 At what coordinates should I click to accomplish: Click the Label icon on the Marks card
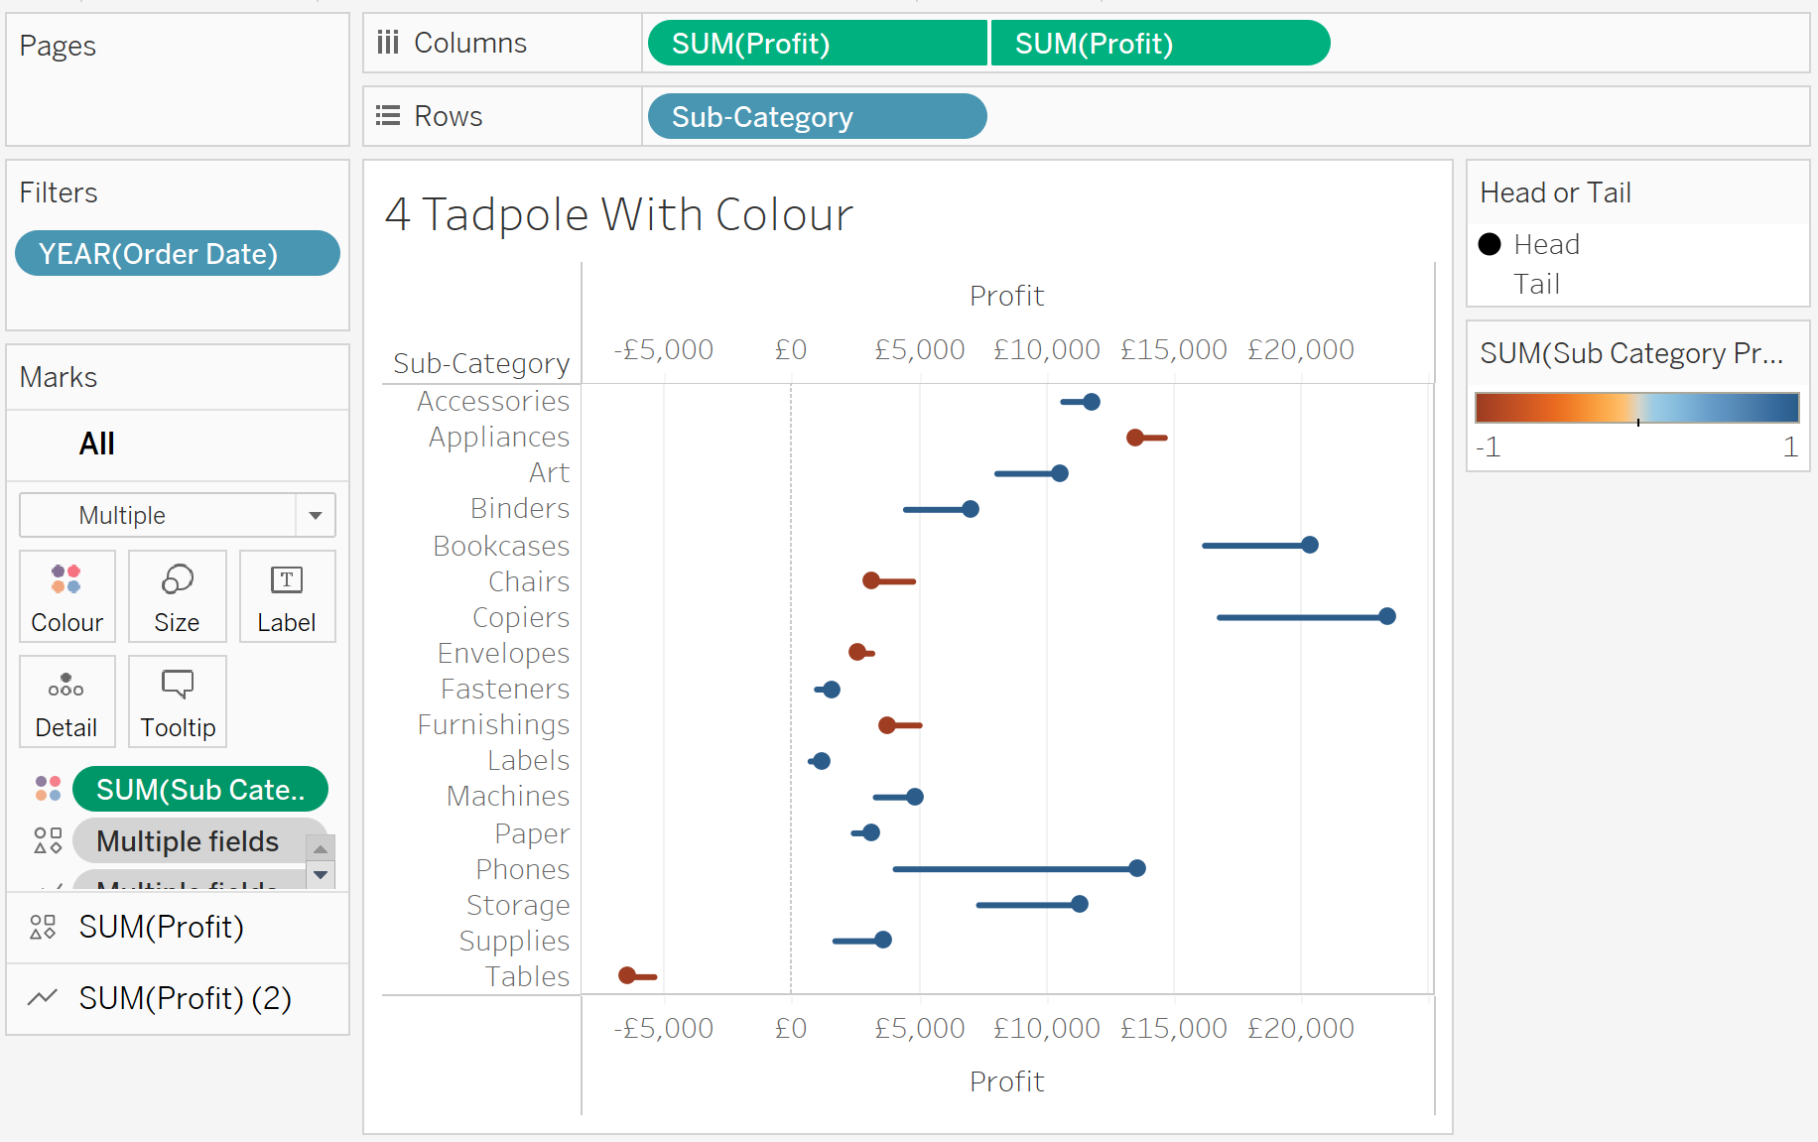pos(287,595)
